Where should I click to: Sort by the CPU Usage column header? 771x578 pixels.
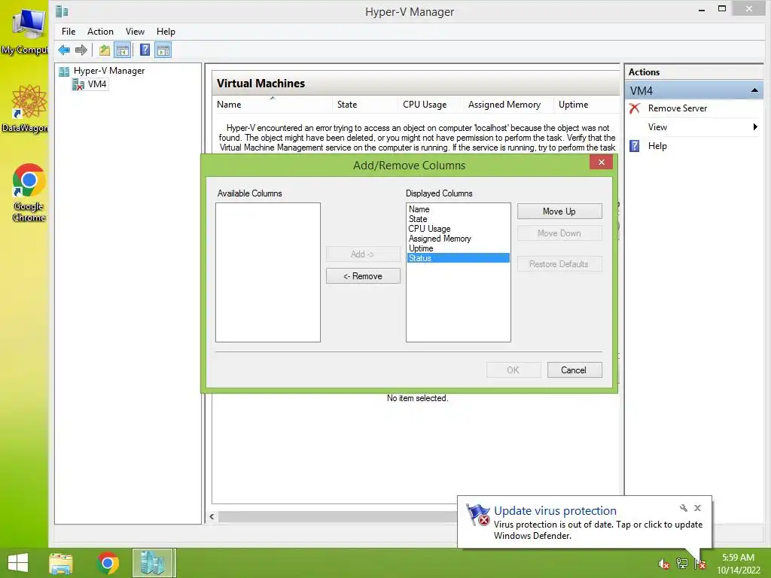point(430,104)
